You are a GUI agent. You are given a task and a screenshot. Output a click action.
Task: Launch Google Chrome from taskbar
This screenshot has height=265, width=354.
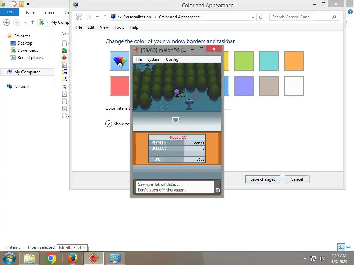pos(51,258)
